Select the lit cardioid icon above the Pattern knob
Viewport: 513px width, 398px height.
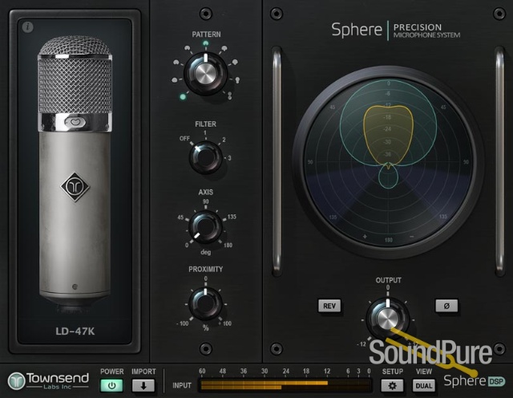click(205, 43)
